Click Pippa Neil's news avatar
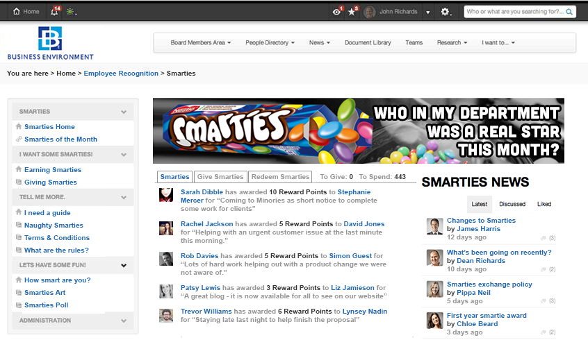Image resolution: width=588 pixels, height=340 pixels. coord(434,289)
